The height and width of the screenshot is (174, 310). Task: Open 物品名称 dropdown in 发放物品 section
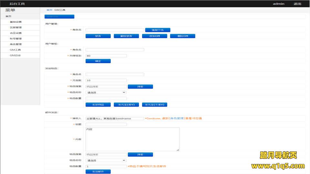click(106, 92)
